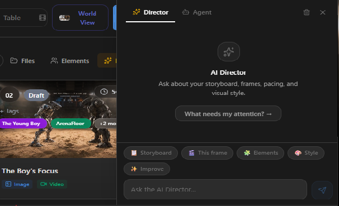This screenshot has width=339, height=206.
Task: Click the 'AI Director' heading text
Action: click(228, 73)
